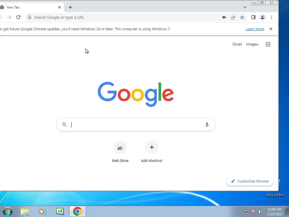Click the network tray icon
Image resolution: width=289 pixels, height=217 pixels.
pyautogui.click(x=247, y=212)
